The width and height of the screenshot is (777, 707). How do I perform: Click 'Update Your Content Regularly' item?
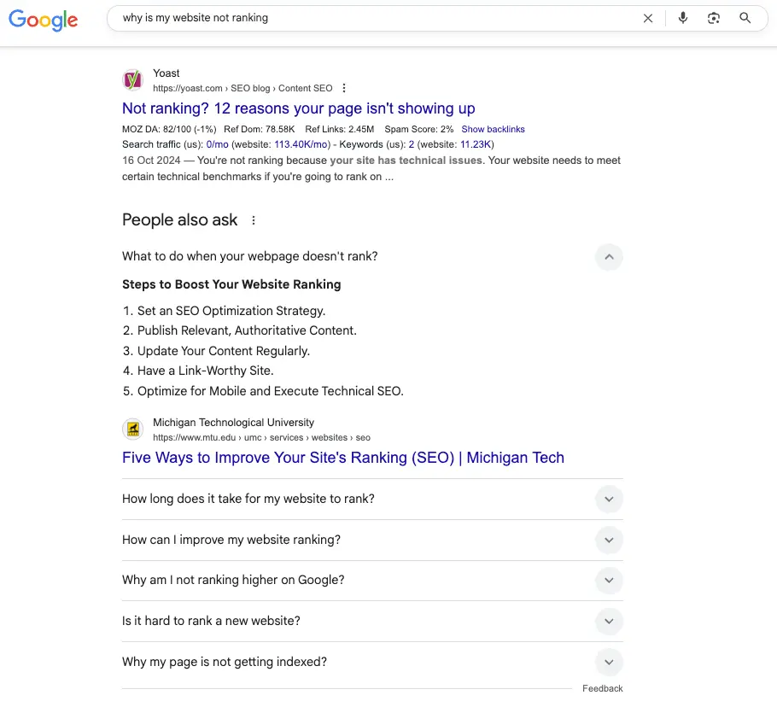pos(224,351)
